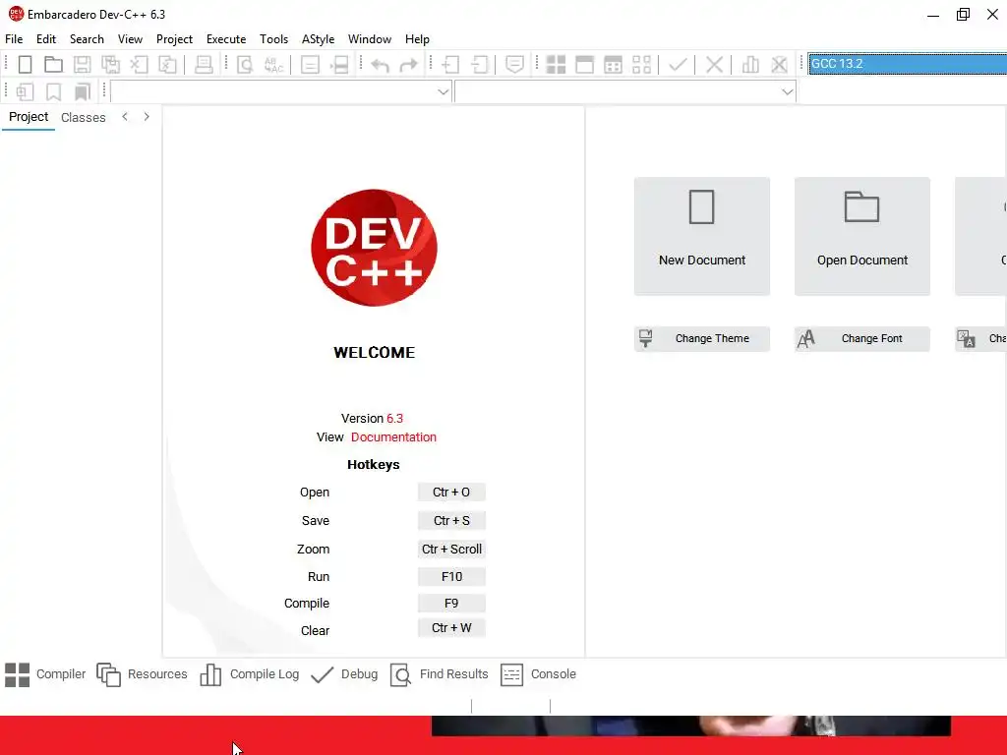The height and width of the screenshot is (755, 1007).
Task: Open the Compile Log bottom tab
Action: point(249,674)
